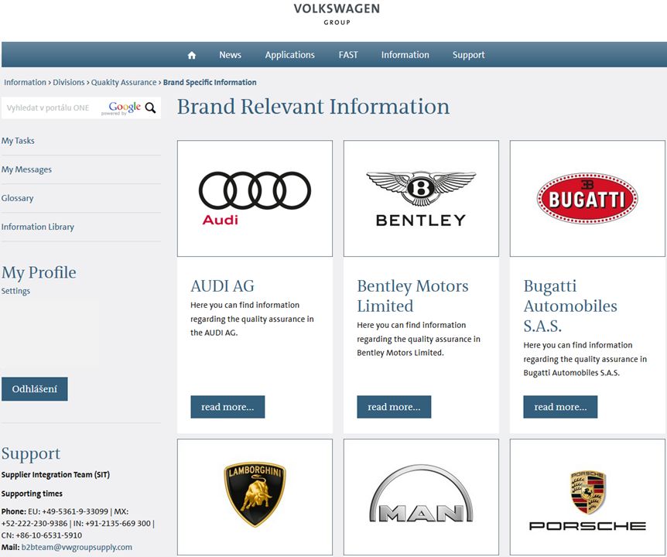Open the Audi four-rings logo tile
This screenshot has height=557, width=667.
click(255, 199)
